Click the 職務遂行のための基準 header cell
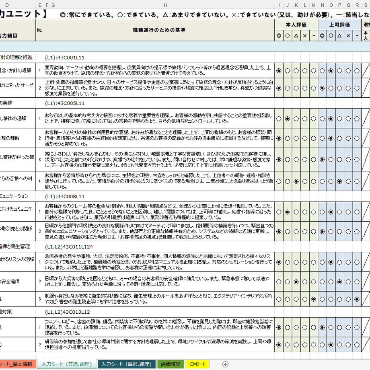 click(x=159, y=30)
